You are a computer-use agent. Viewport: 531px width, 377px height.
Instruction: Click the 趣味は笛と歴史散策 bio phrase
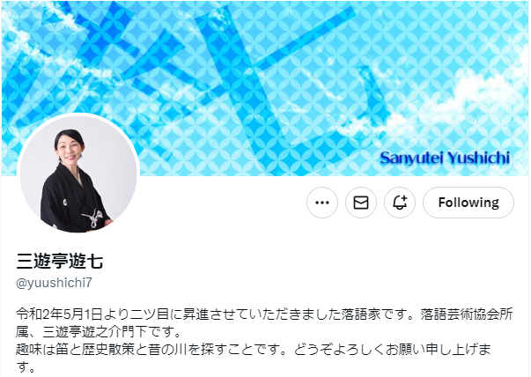point(76,349)
